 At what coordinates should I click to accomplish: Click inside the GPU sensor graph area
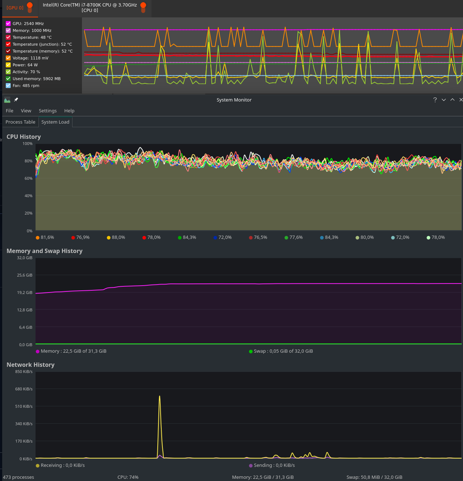click(x=272, y=55)
